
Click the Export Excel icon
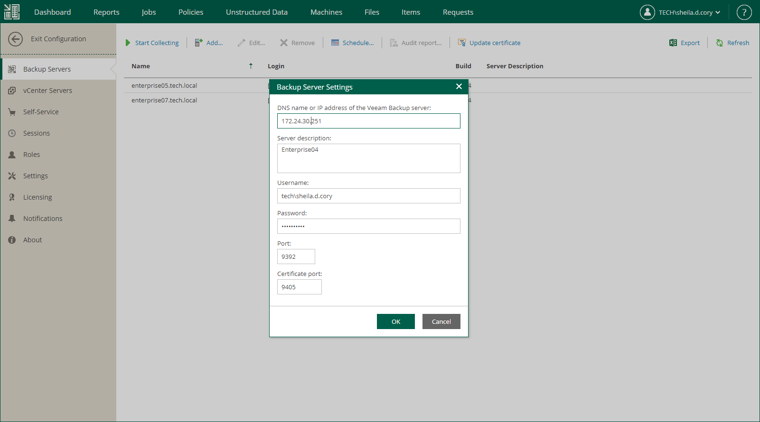pos(673,43)
